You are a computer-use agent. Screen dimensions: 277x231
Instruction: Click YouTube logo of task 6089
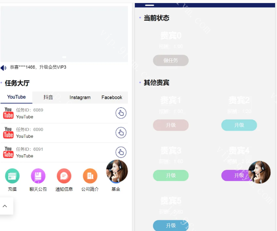[8, 113]
